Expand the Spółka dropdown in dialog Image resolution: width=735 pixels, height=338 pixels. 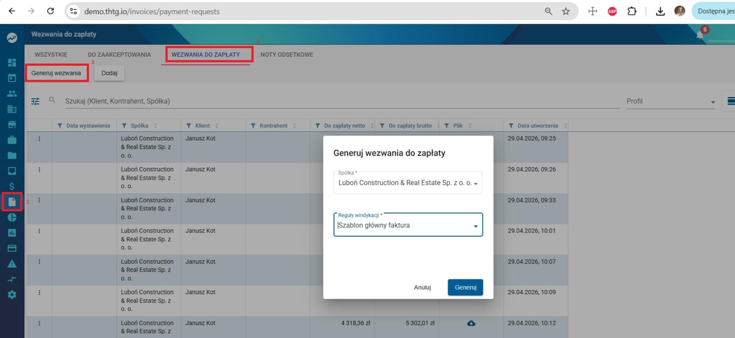pyautogui.click(x=408, y=183)
